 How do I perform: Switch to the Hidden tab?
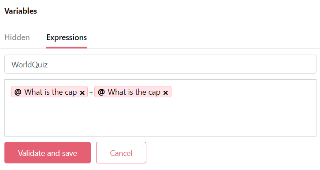tap(17, 37)
